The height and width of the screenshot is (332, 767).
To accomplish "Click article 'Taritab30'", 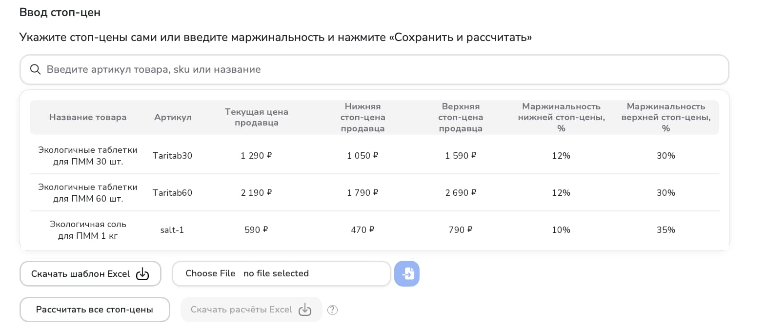I will [172, 156].
